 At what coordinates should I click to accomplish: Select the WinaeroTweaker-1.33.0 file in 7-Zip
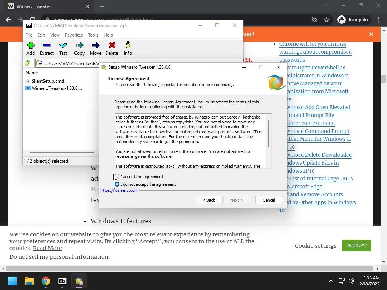click(57, 88)
